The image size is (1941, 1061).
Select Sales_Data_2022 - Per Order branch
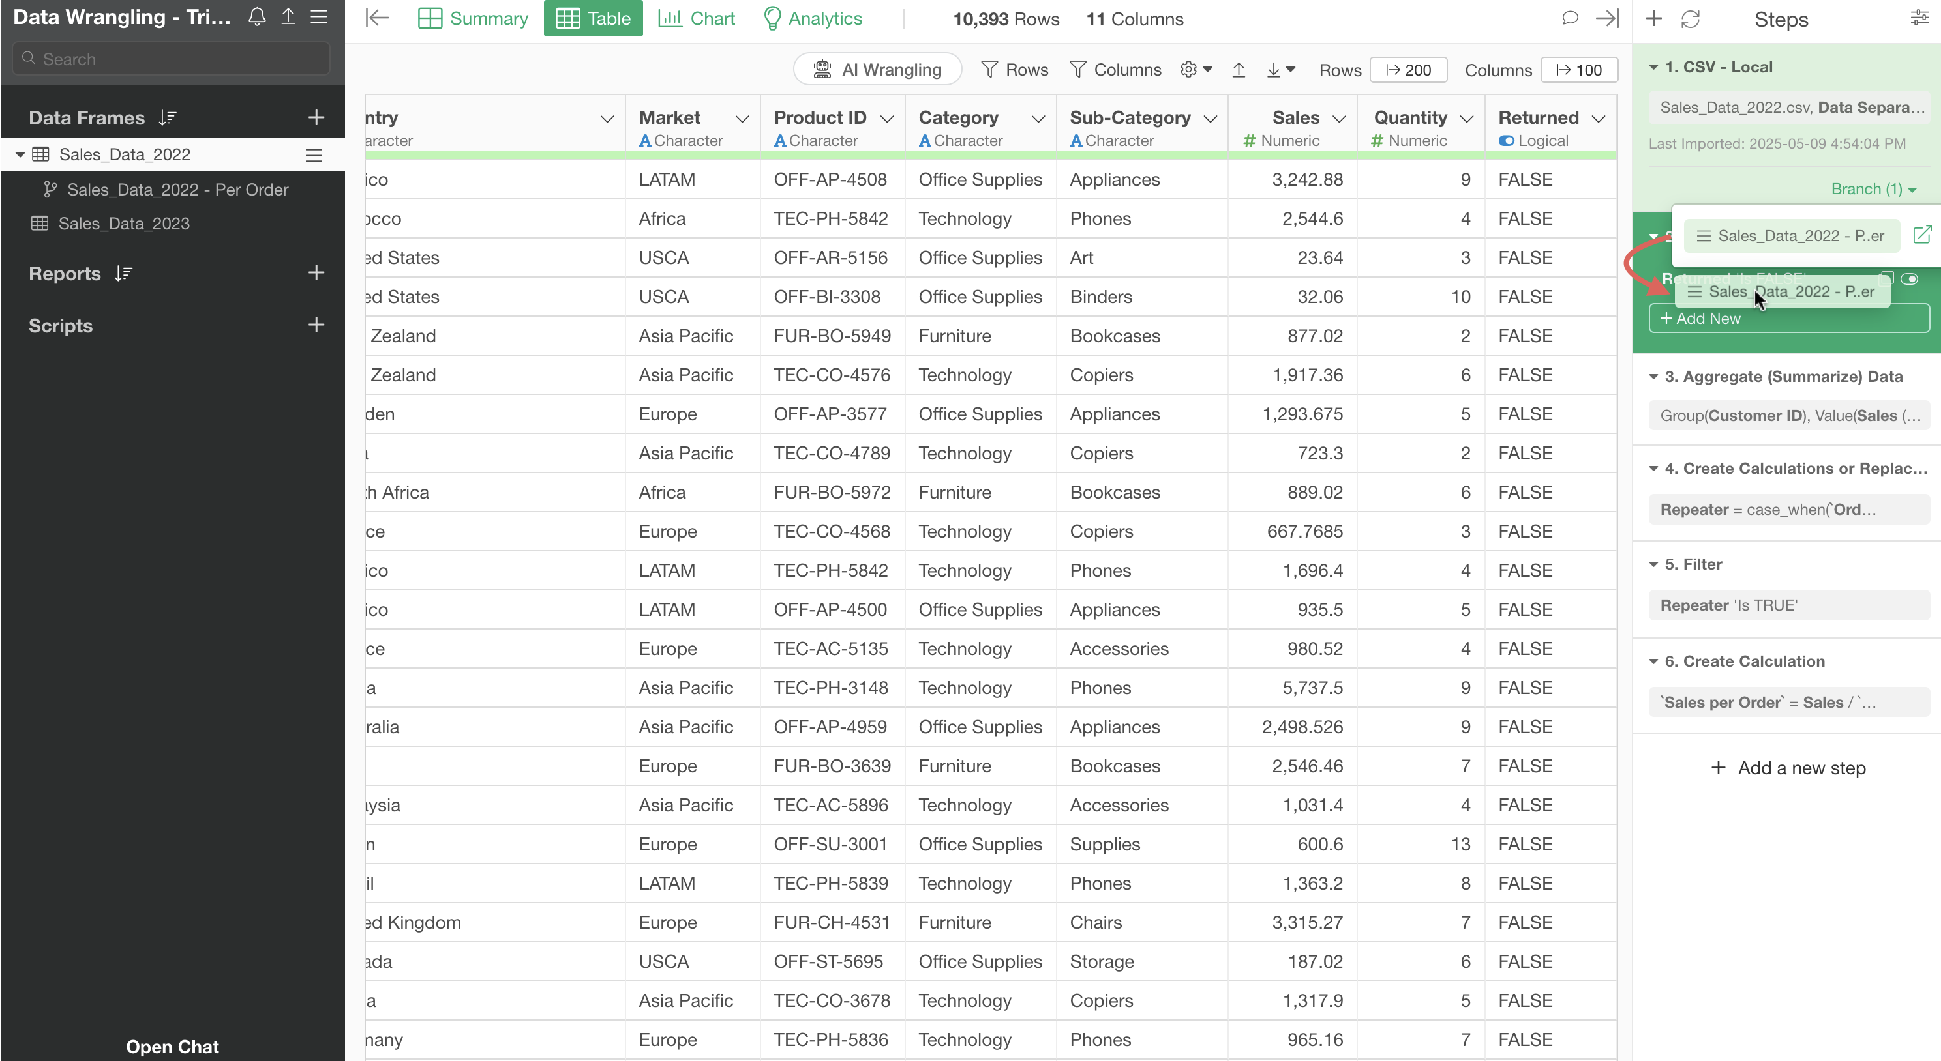tap(177, 189)
